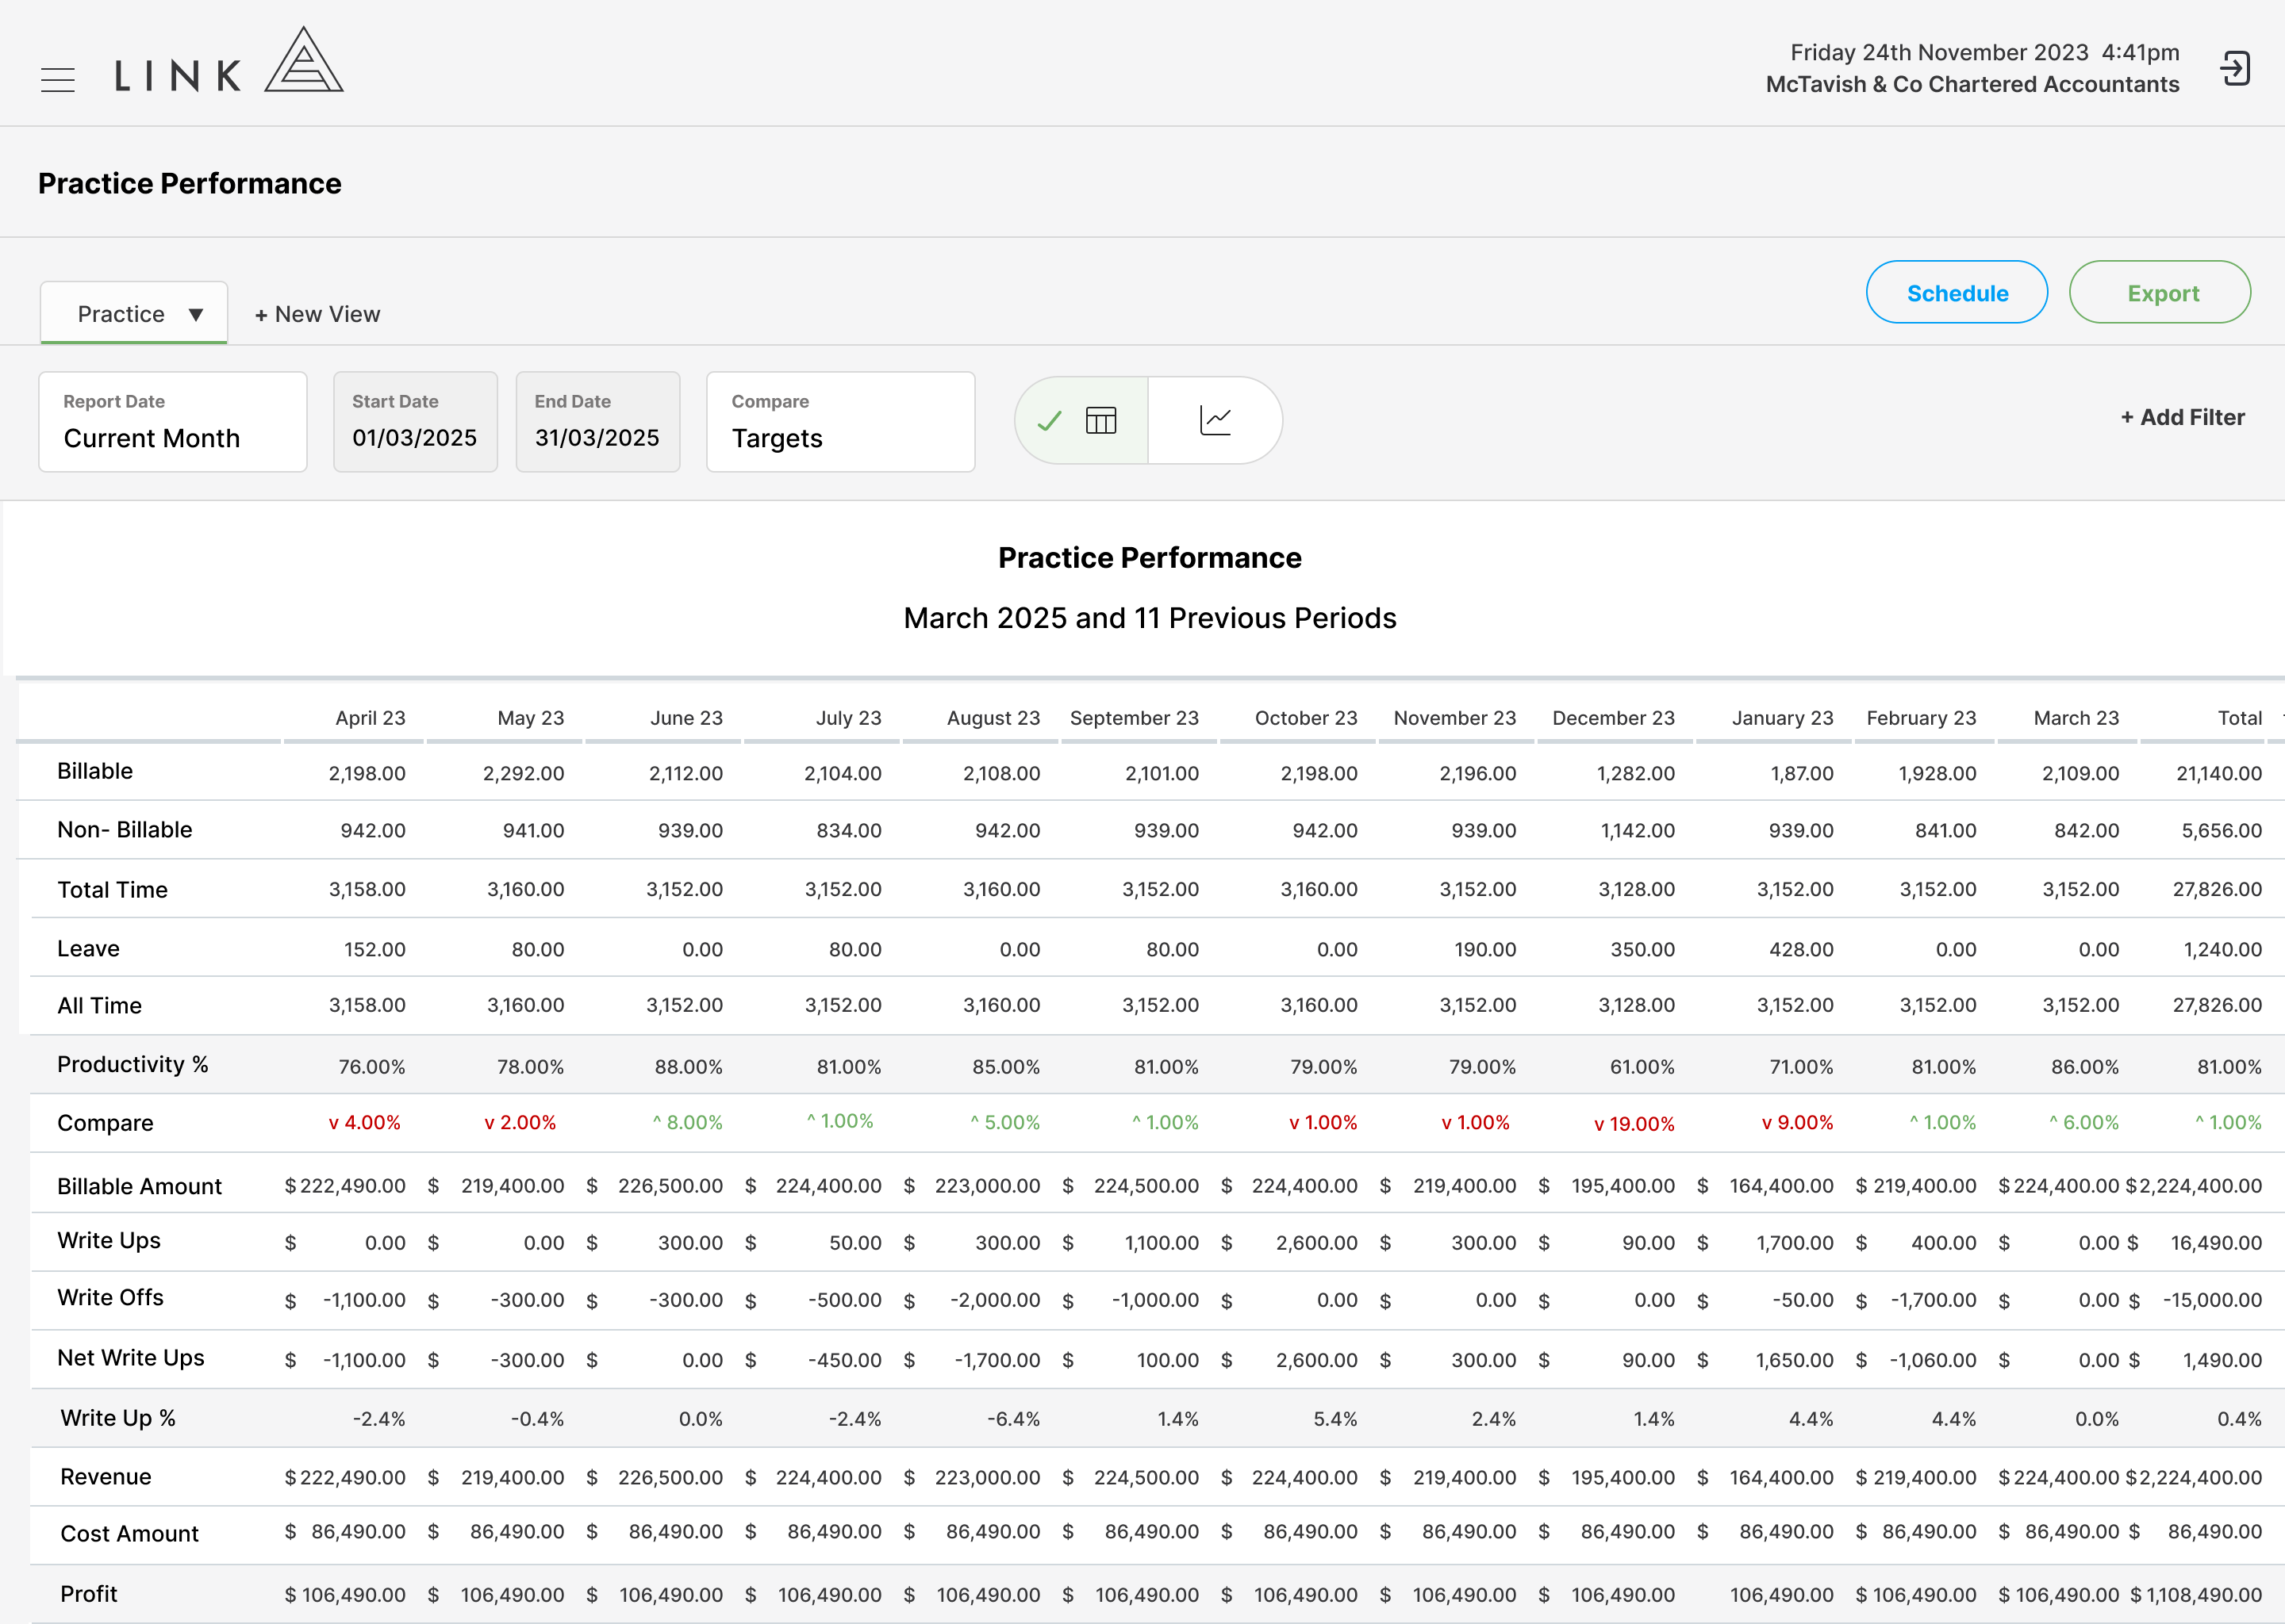2285x1624 pixels.
Task: Click the Write Up % row label
Action: click(x=118, y=1418)
